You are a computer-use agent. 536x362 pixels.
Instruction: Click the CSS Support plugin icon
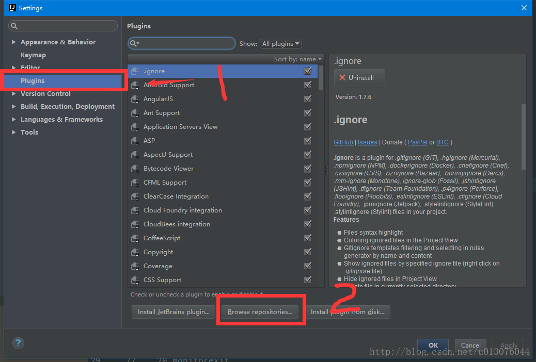pos(135,280)
